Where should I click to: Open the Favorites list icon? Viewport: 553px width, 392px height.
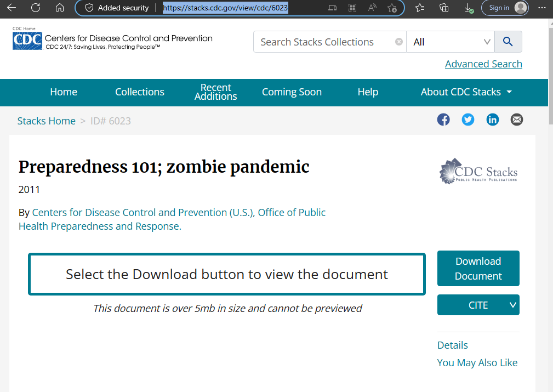pos(420,8)
